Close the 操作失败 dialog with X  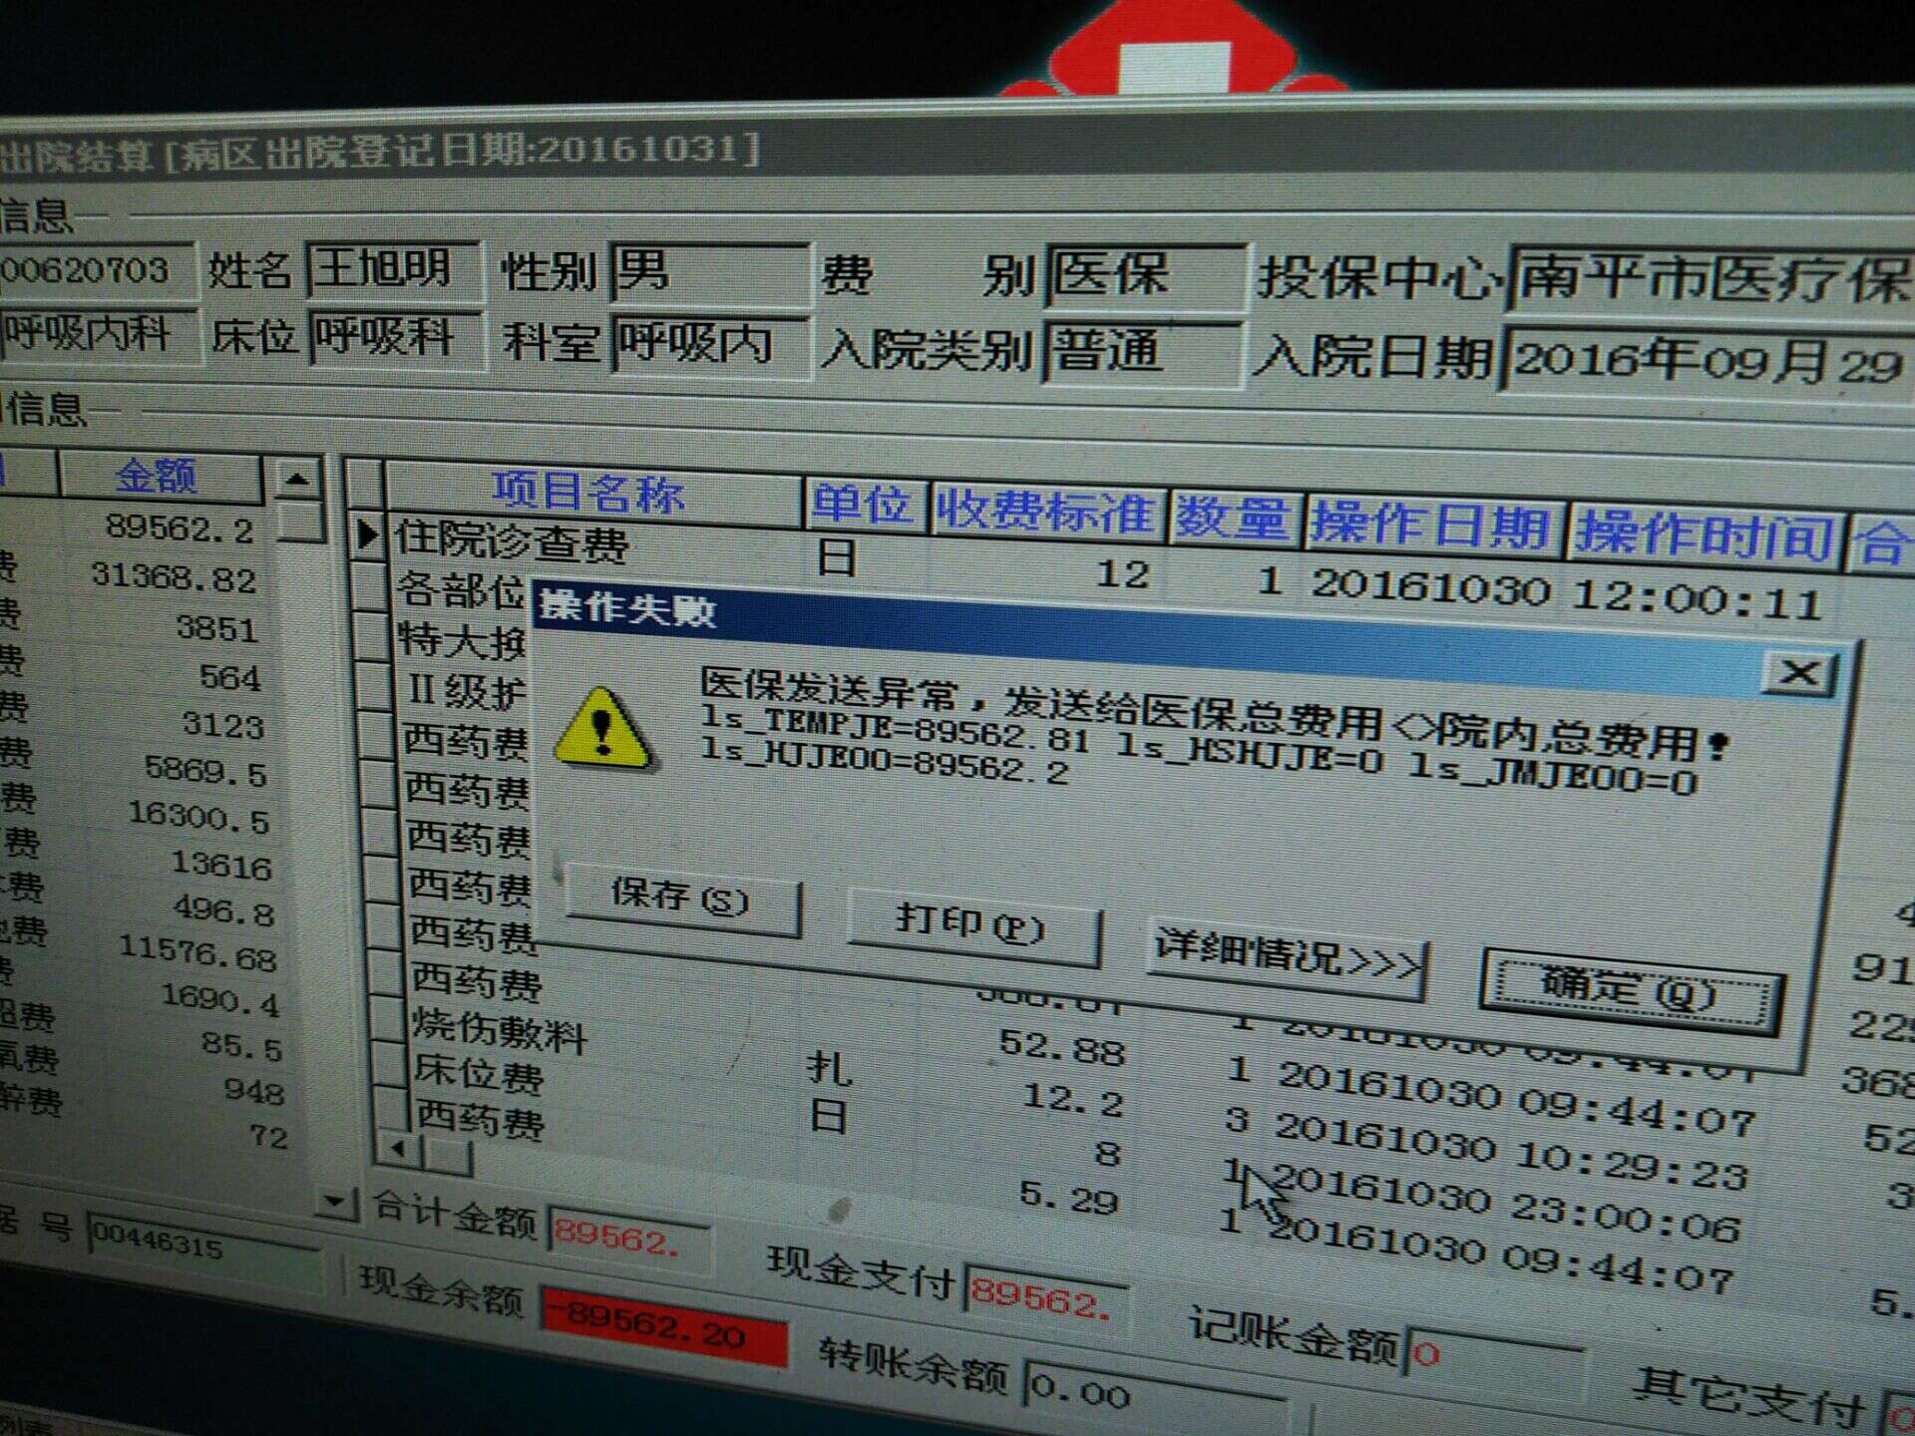[x=1798, y=673]
